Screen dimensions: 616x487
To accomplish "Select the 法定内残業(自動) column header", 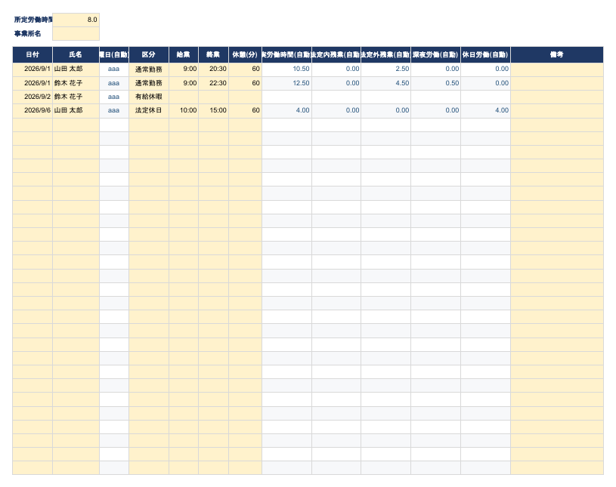I will point(336,55).
